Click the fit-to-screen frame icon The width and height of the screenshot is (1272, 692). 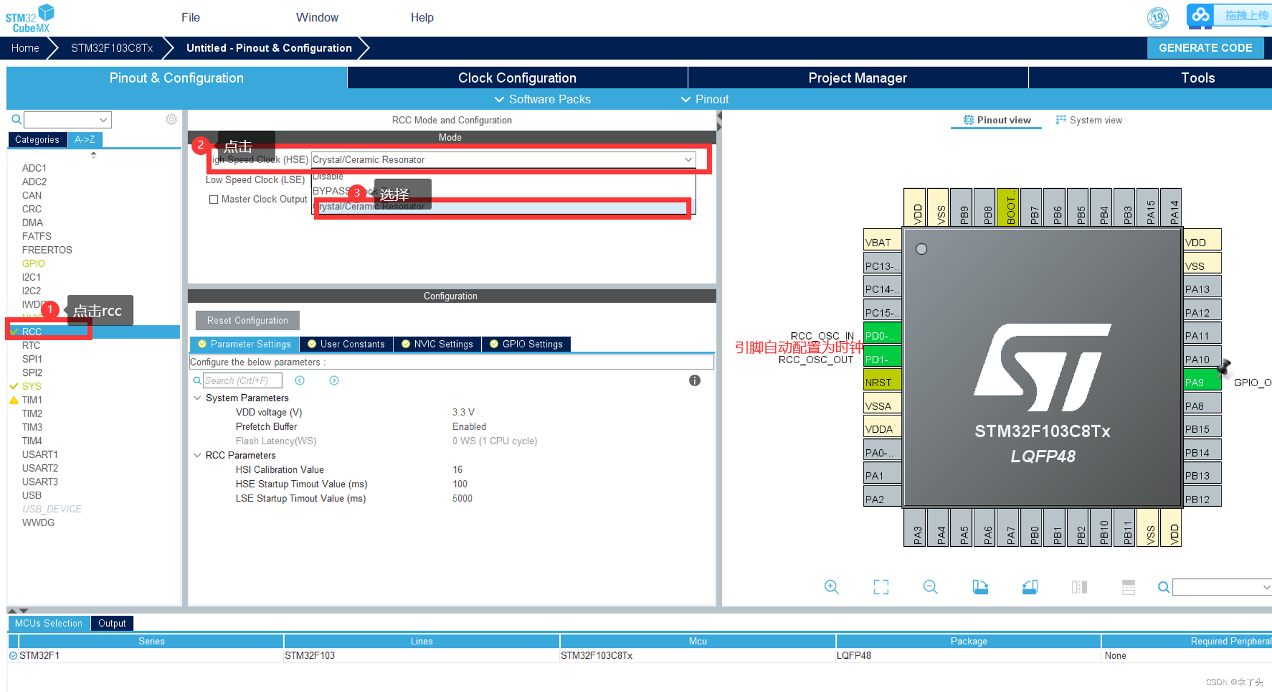[x=881, y=586]
